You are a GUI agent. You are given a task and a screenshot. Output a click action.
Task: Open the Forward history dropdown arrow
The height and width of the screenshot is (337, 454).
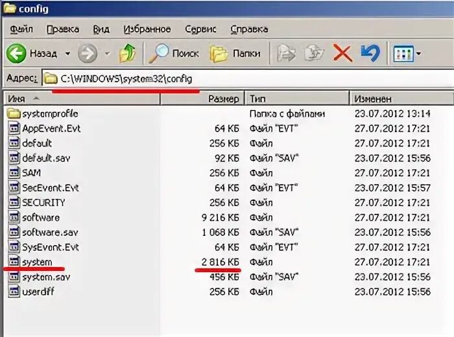point(108,54)
